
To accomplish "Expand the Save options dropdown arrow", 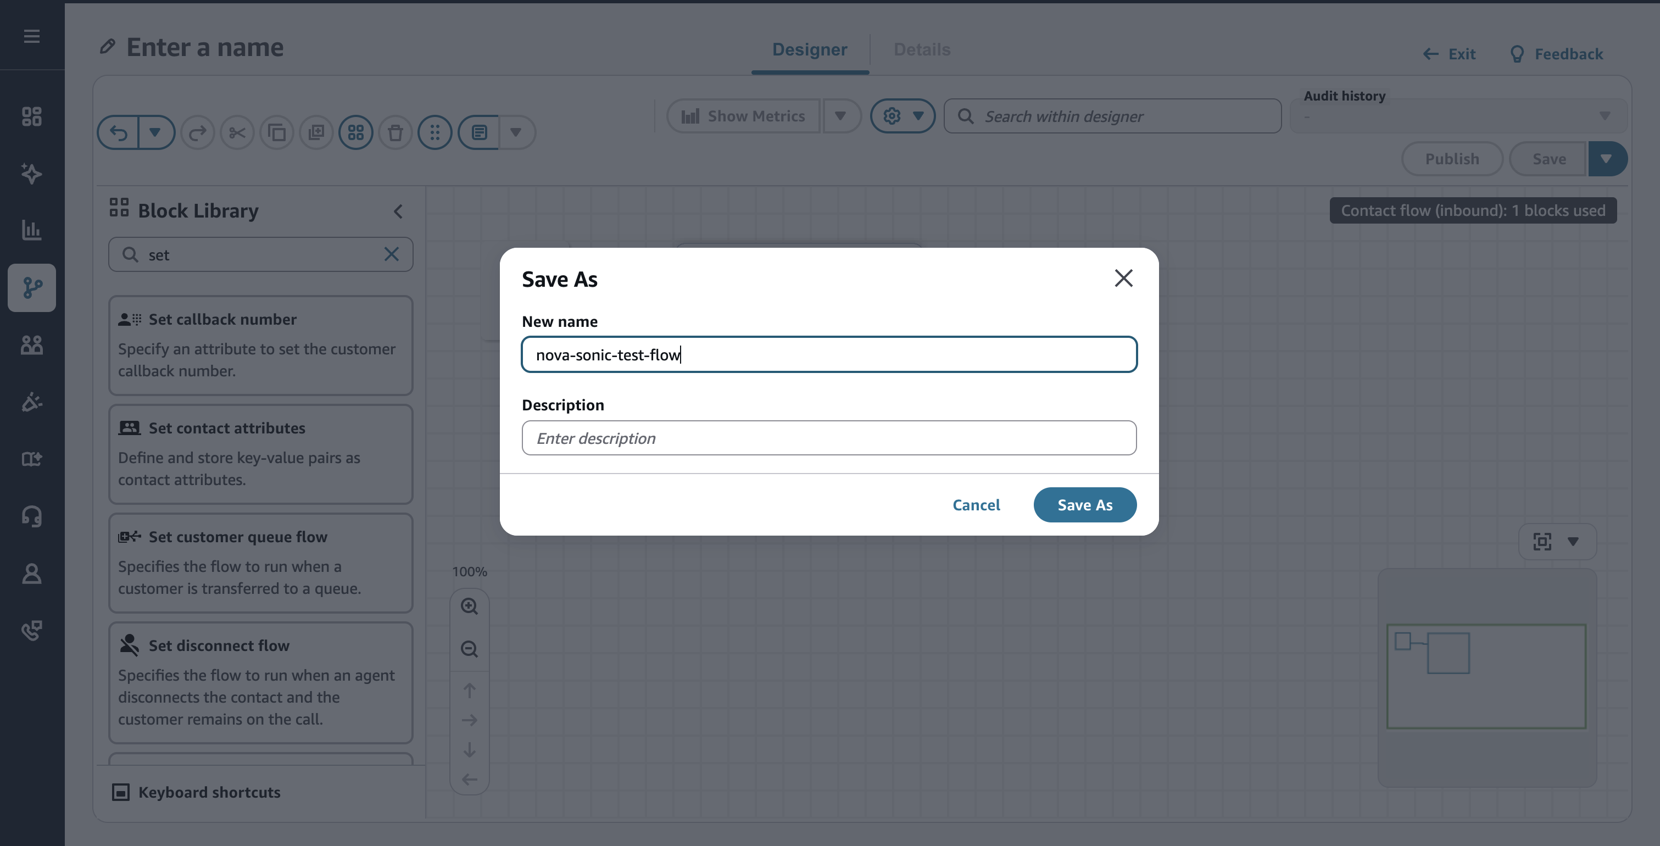I will (x=1607, y=159).
